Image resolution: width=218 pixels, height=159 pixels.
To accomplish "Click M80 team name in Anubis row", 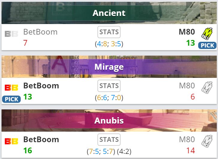I will tap(187, 139).
